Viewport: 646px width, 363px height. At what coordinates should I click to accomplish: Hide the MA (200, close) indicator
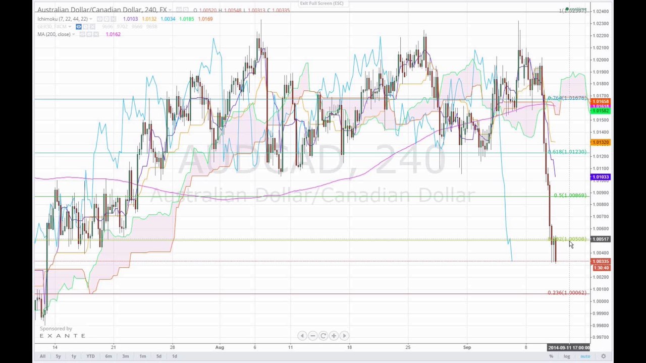[x=82, y=34]
